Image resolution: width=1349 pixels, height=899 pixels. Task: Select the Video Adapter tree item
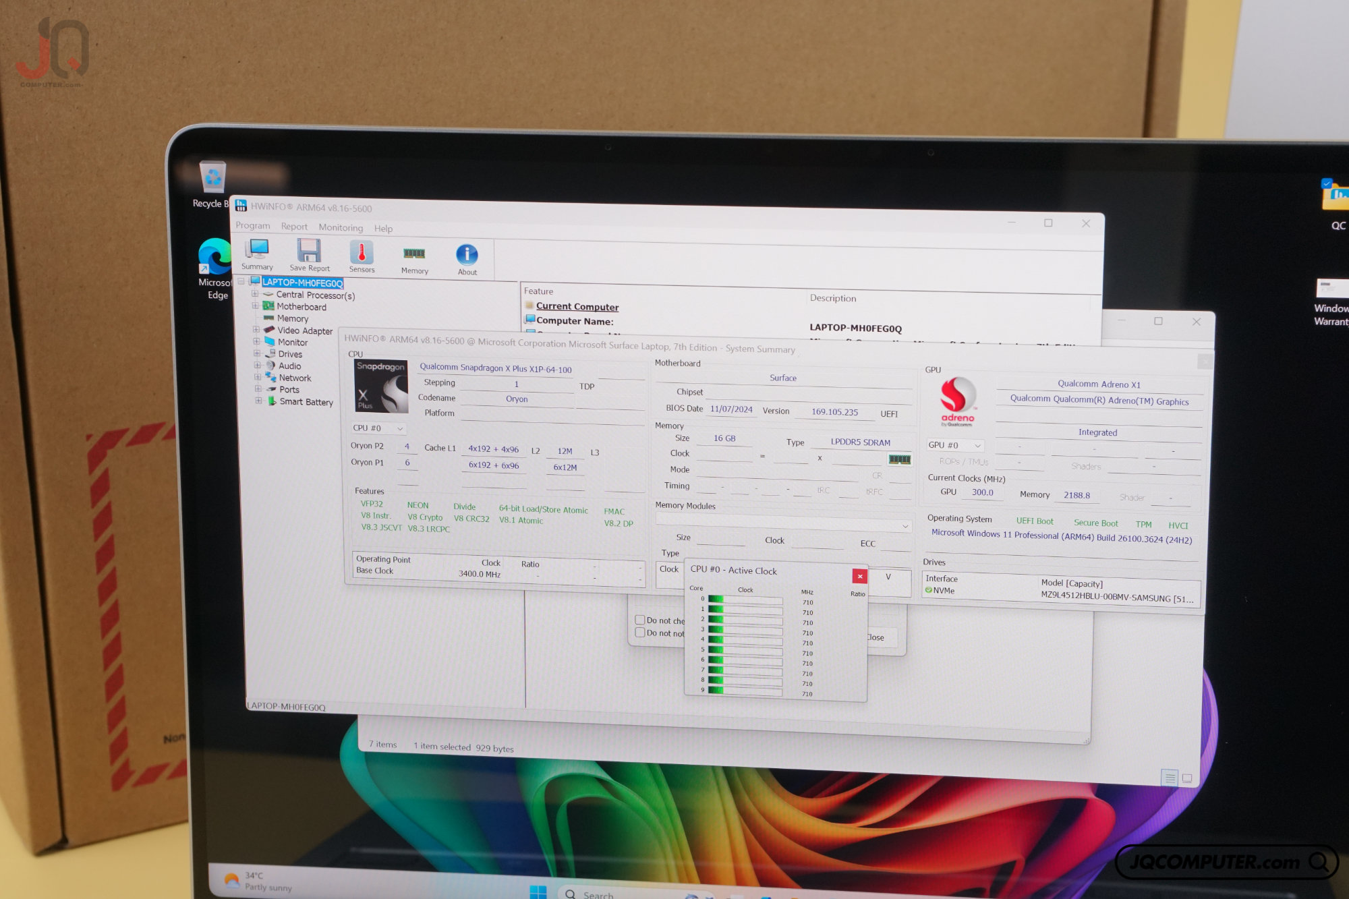tap(305, 330)
